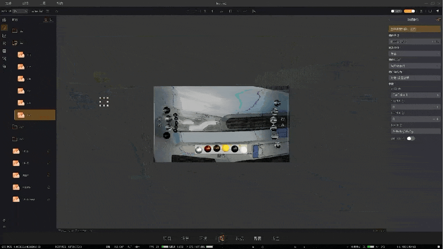Collapse the expanded folder in the left tree
Screen dimensions: 443x249
click(x=15, y=43)
